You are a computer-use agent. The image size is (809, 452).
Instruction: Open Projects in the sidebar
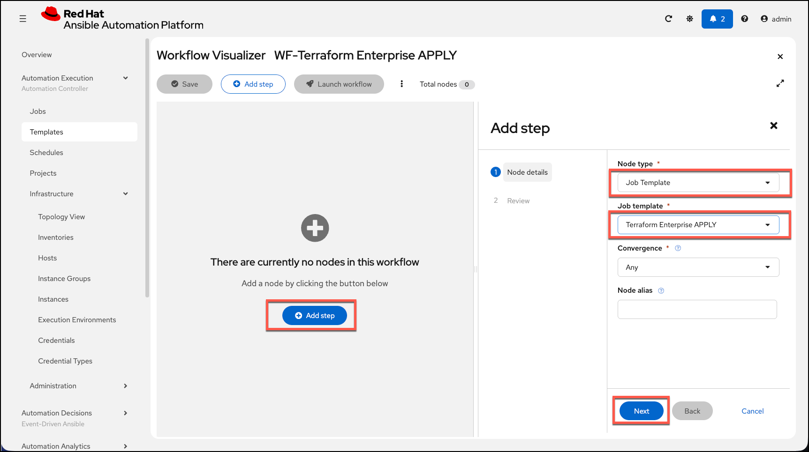click(x=43, y=173)
